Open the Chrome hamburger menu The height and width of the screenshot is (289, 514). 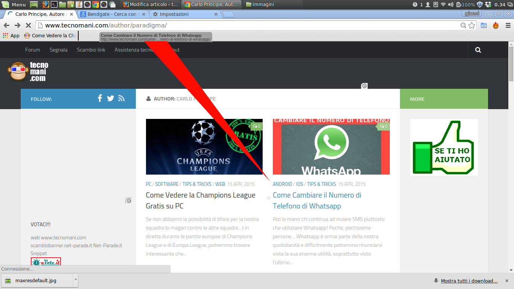click(x=508, y=25)
